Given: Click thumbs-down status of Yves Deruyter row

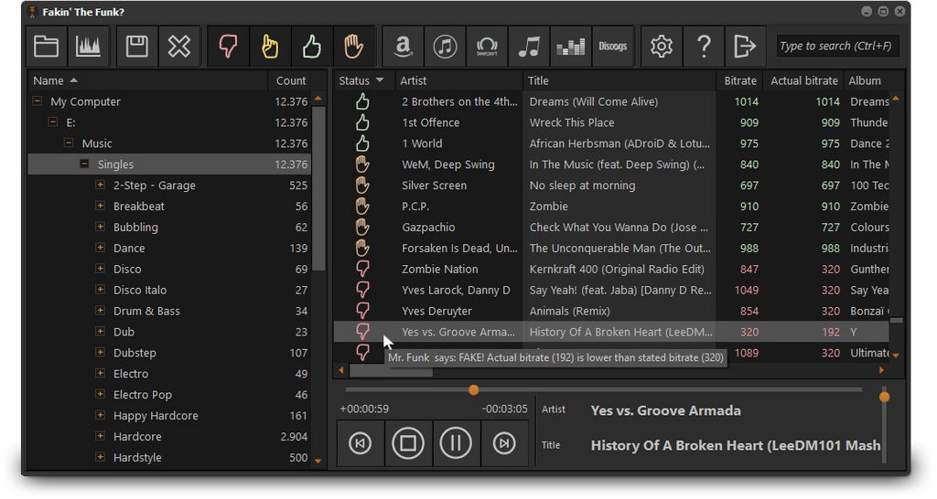Looking at the screenshot, I should coord(362,311).
